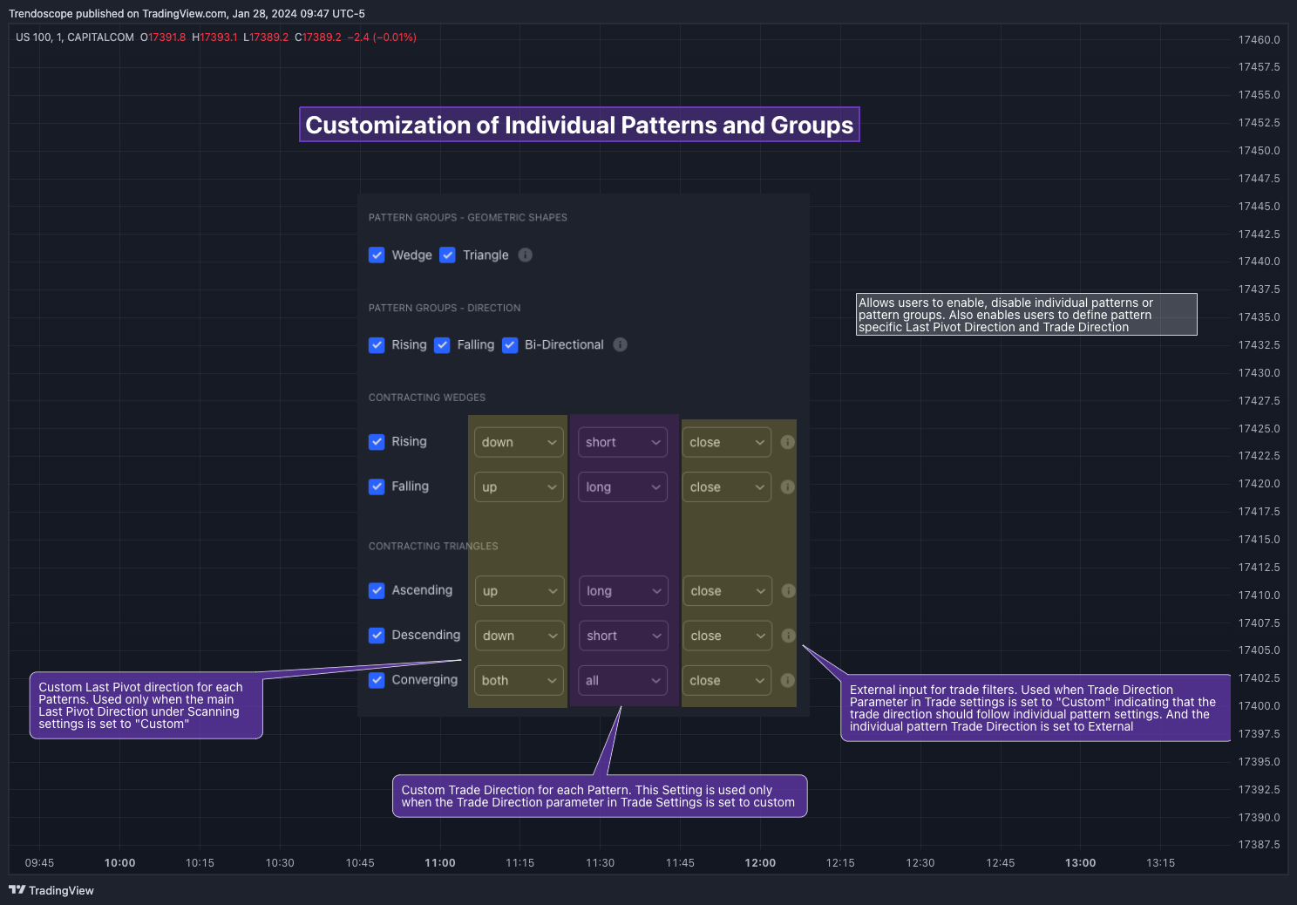The height and width of the screenshot is (905, 1297).
Task: Uncheck the Wedge pattern group checkbox
Action: pyautogui.click(x=377, y=255)
